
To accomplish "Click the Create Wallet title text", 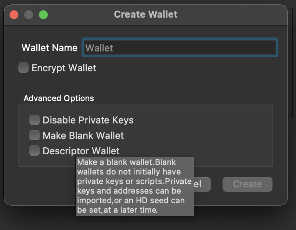I will 145,14.
